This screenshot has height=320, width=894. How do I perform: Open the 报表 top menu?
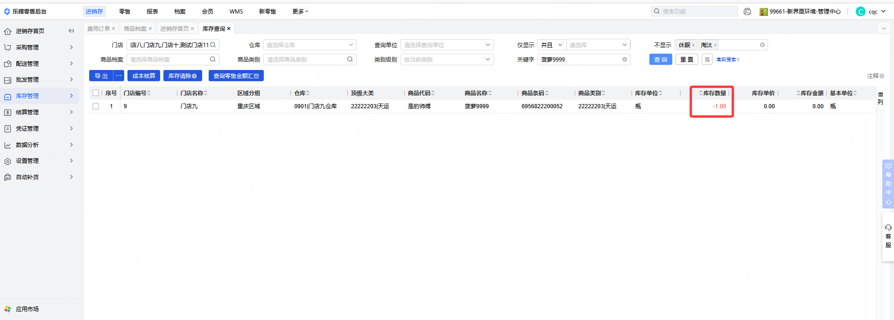tap(152, 12)
